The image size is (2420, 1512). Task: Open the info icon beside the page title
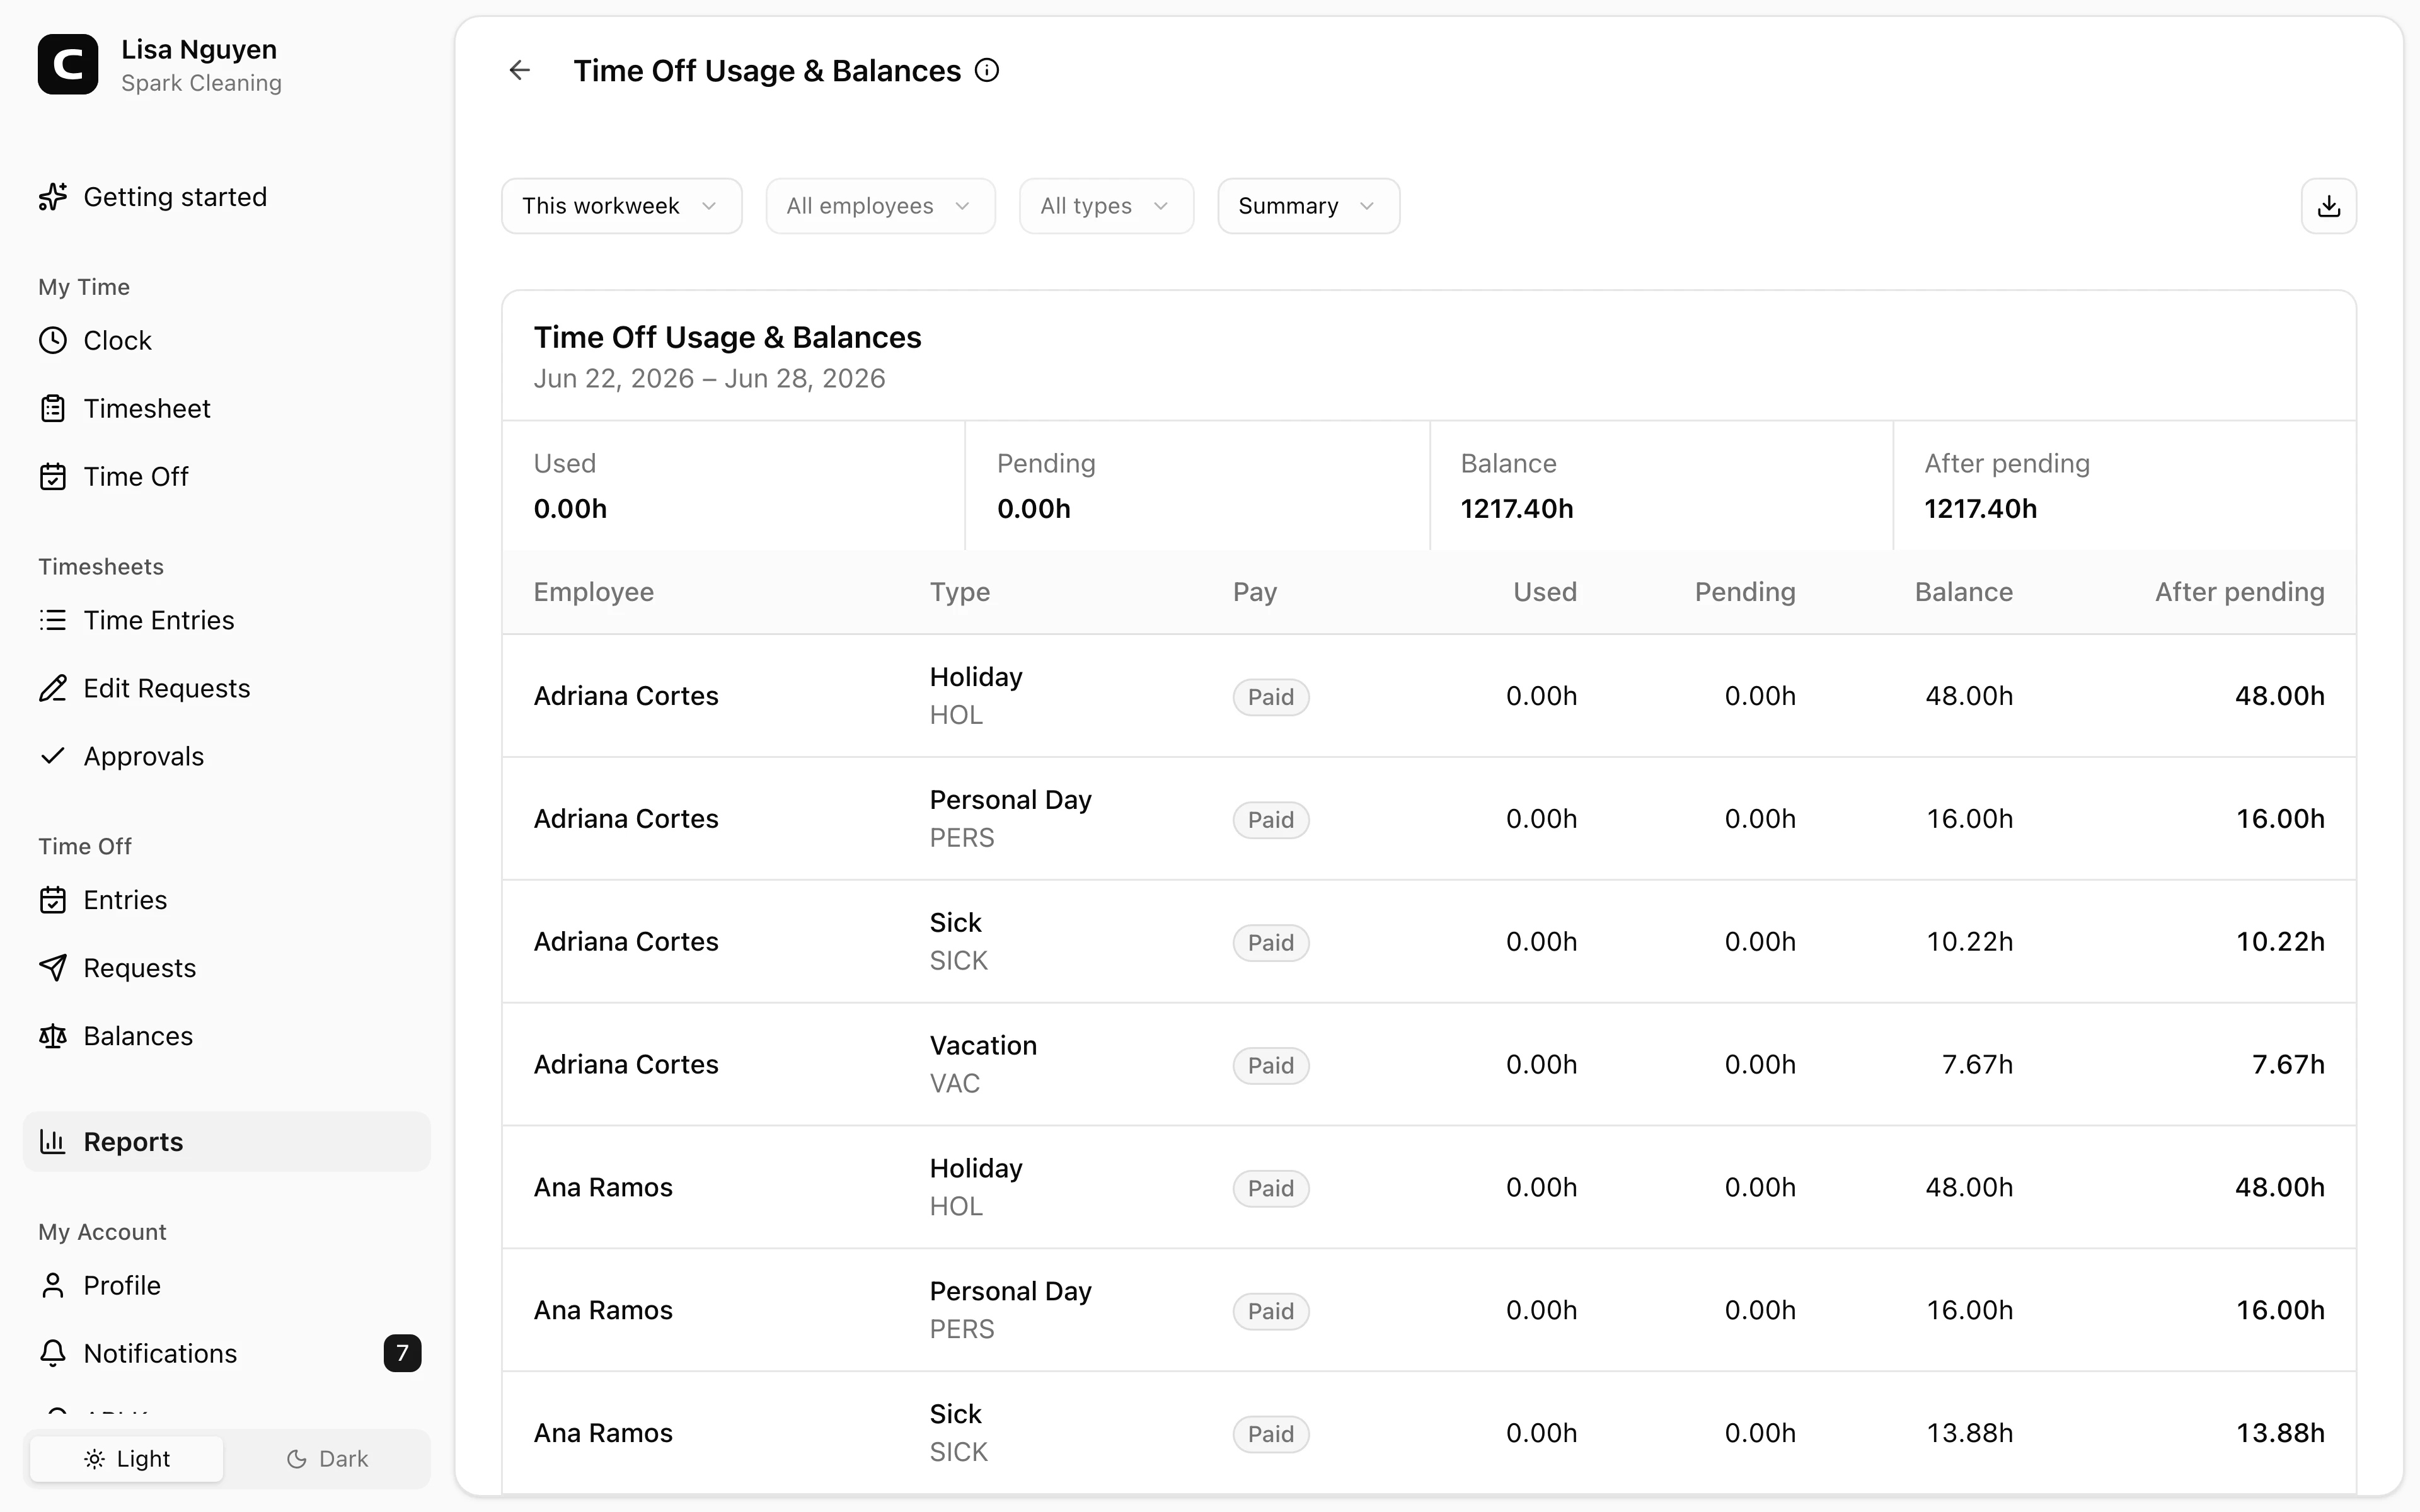coord(987,70)
